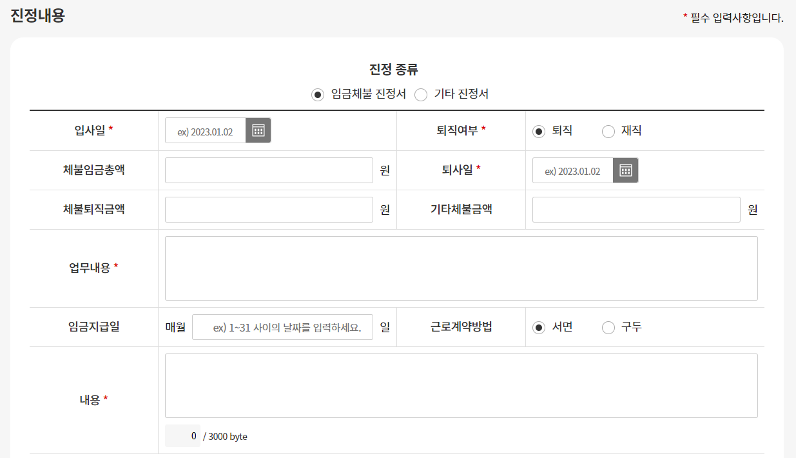Click inside the 업무내용 text area
Screen dimensions: 796x458
pos(461,268)
